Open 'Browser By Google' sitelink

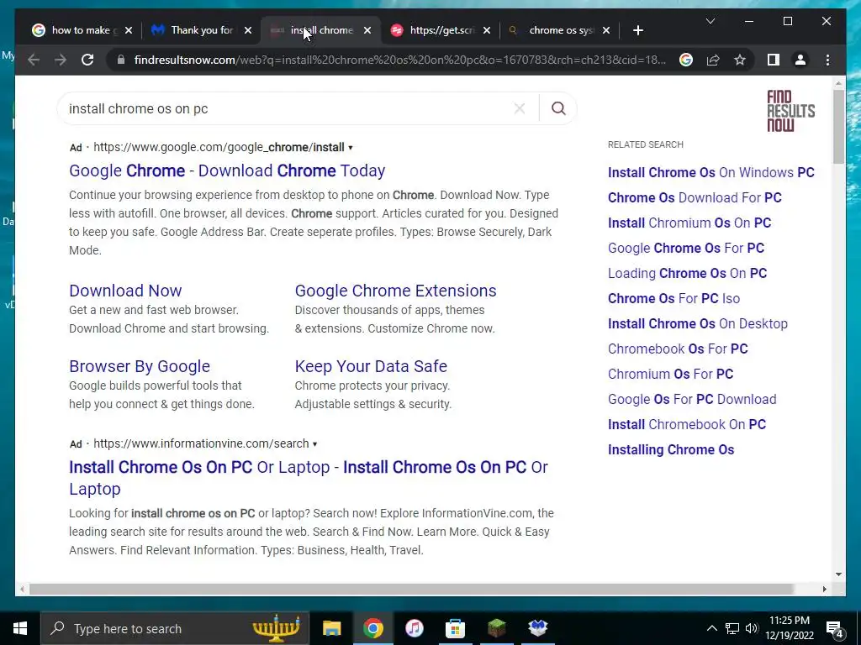140,366
